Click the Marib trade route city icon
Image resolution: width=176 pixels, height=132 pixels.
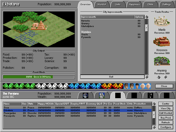(162, 21)
